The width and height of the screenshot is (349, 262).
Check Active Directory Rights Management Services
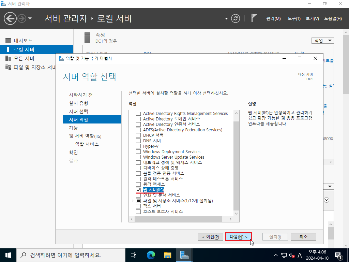[x=138, y=113]
